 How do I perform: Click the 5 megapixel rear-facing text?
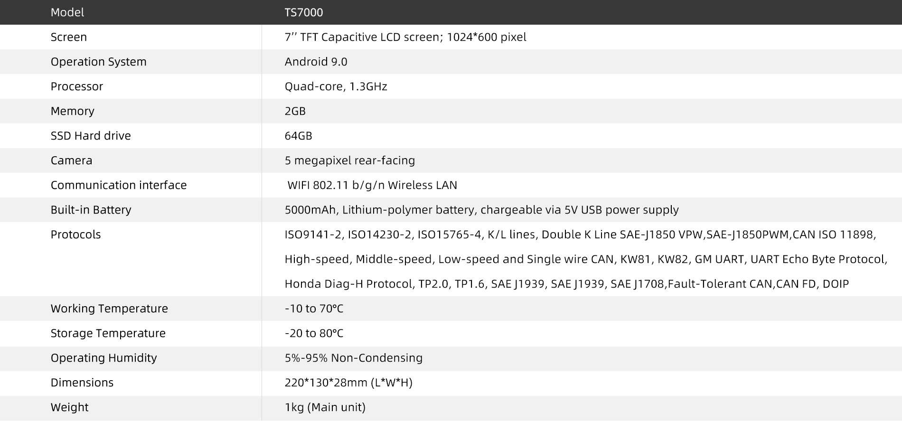coord(350,160)
